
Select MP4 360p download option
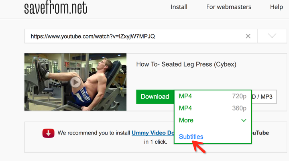point(213,108)
